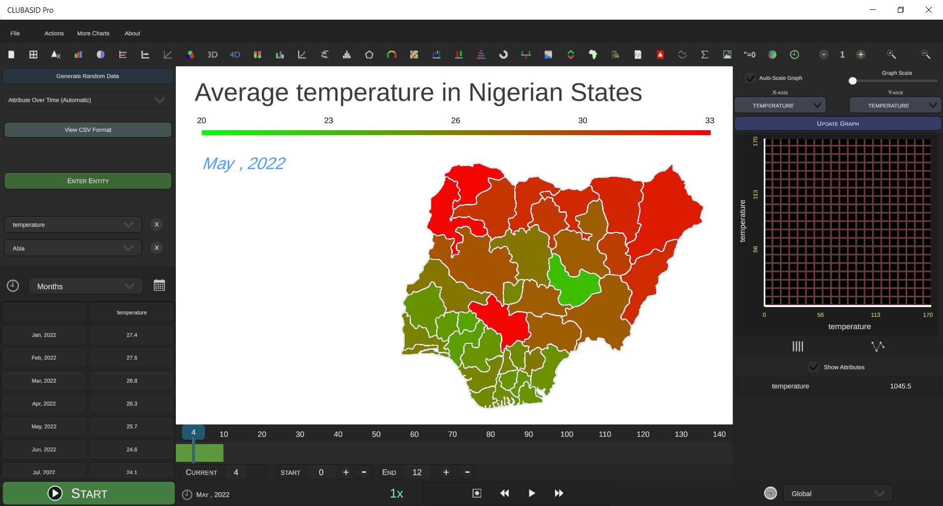
Task: Click the image export icon in toolbar
Action: pyautogui.click(x=727, y=55)
